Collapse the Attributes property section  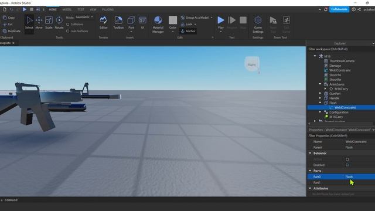click(x=310, y=188)
